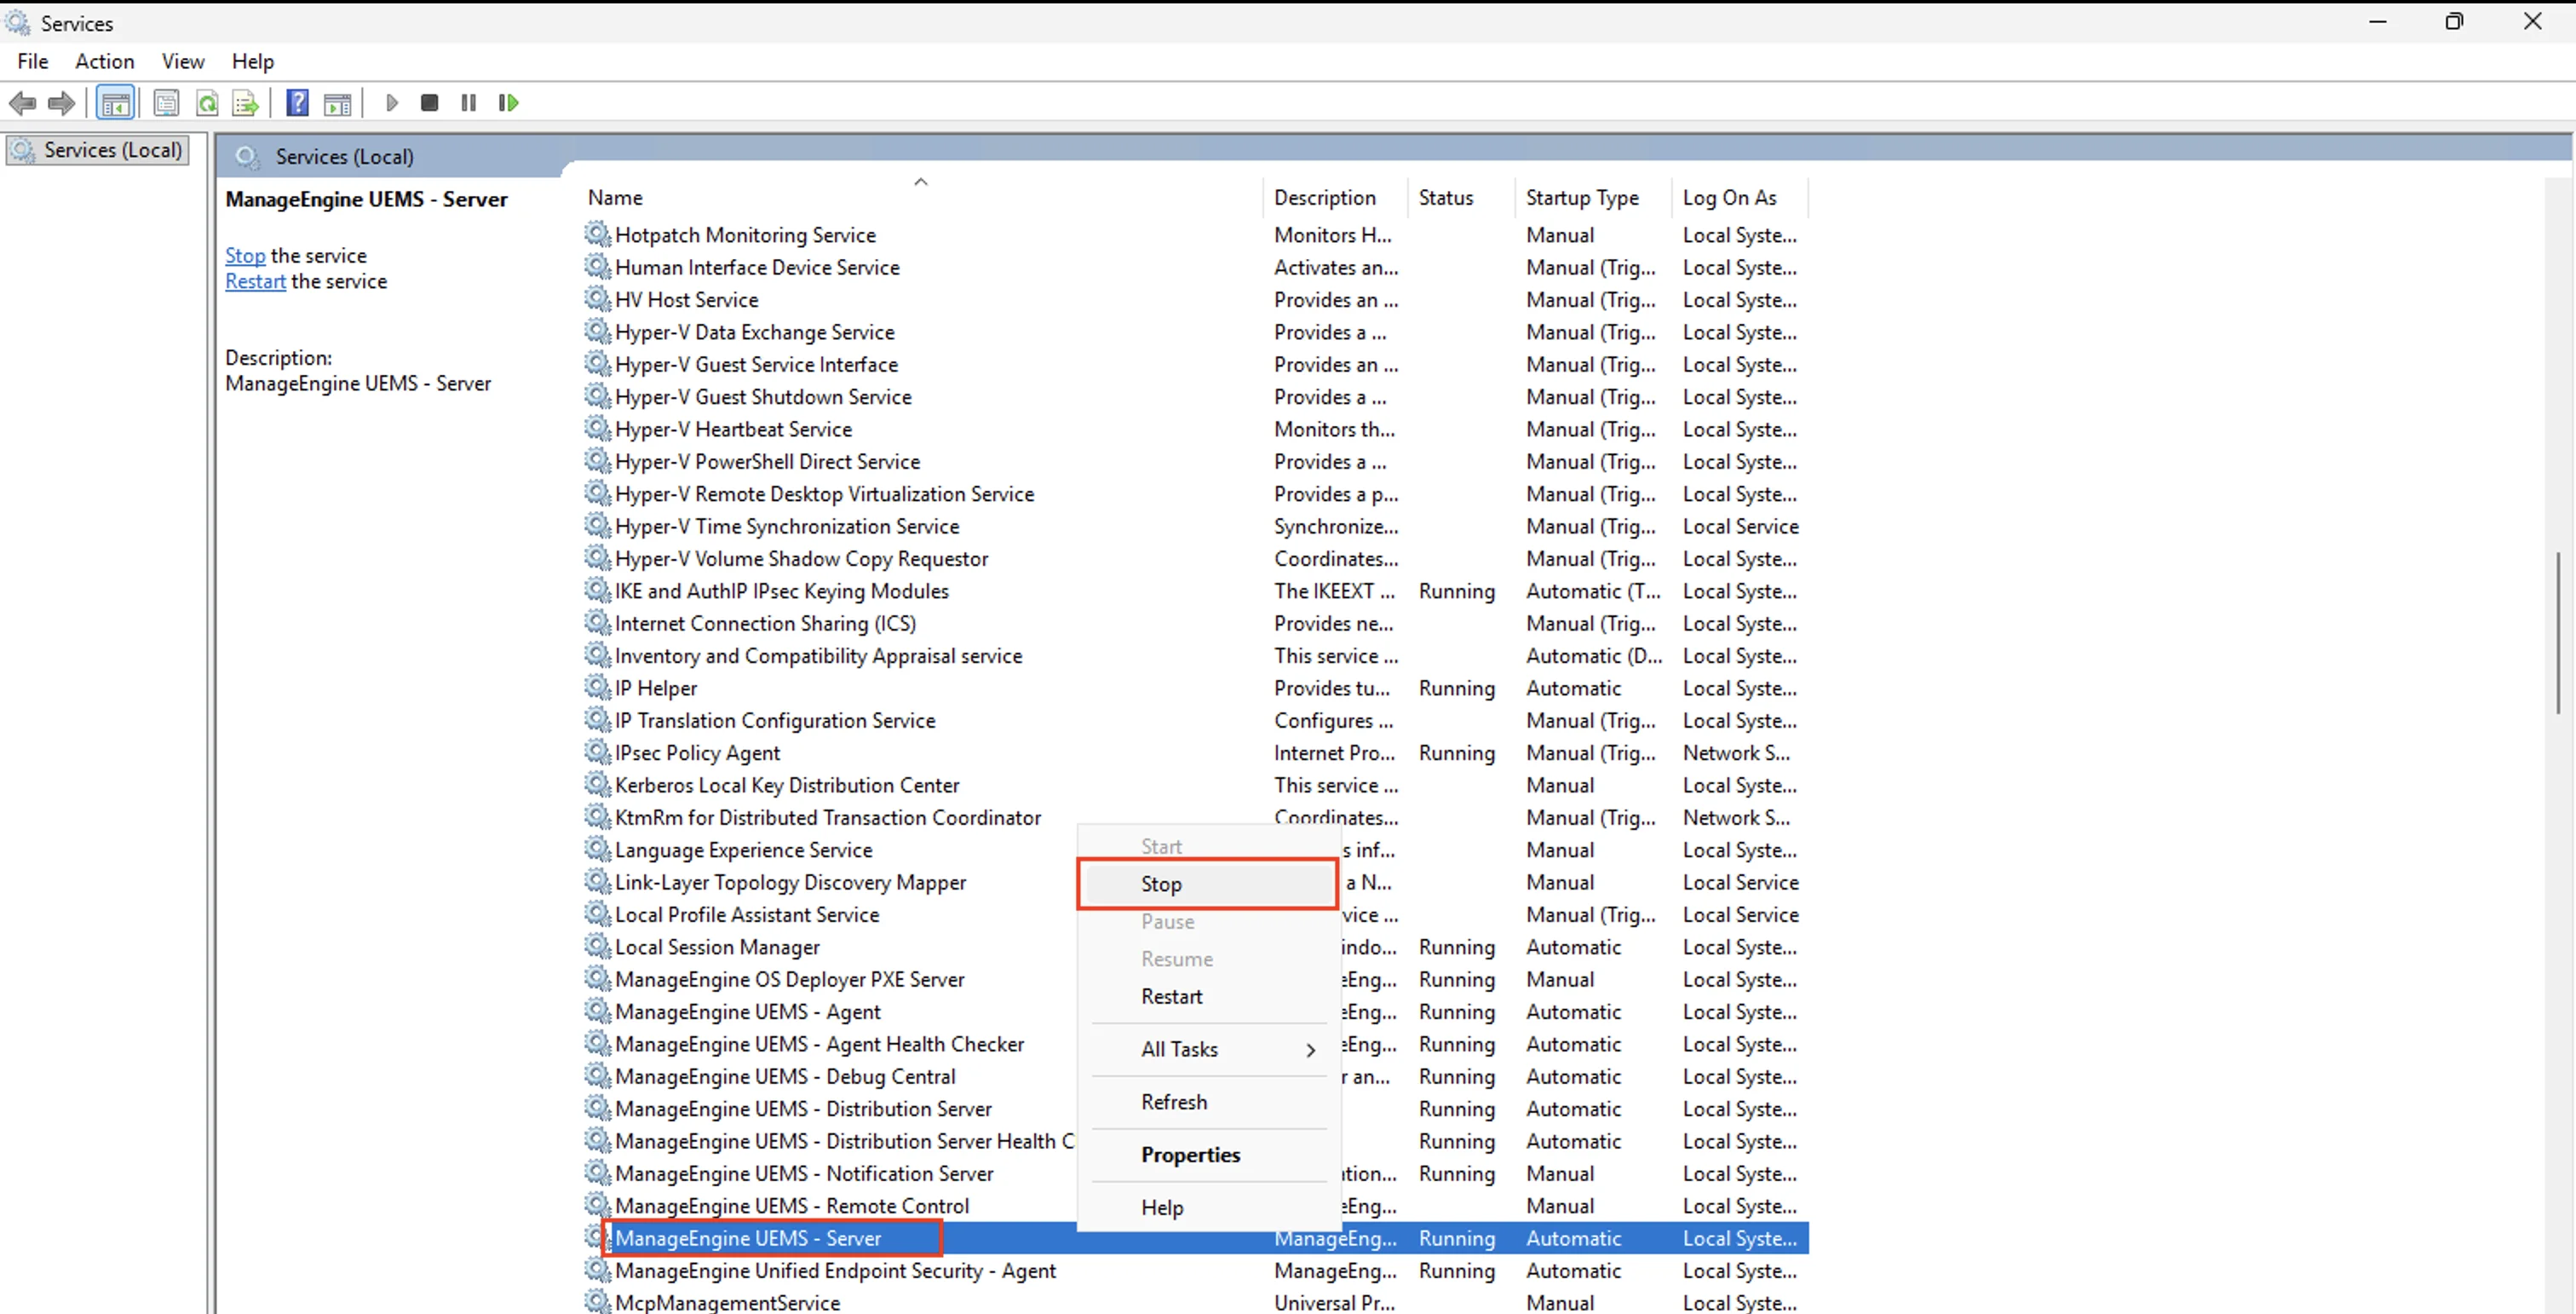Open Properties sheet toolbar icon
Screen dimensions: 2576x1314
(166, 102)
